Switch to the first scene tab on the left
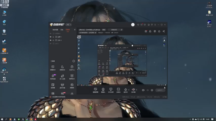Image resolution: width=216 pixels, height=121 pixels. (55, 30)
